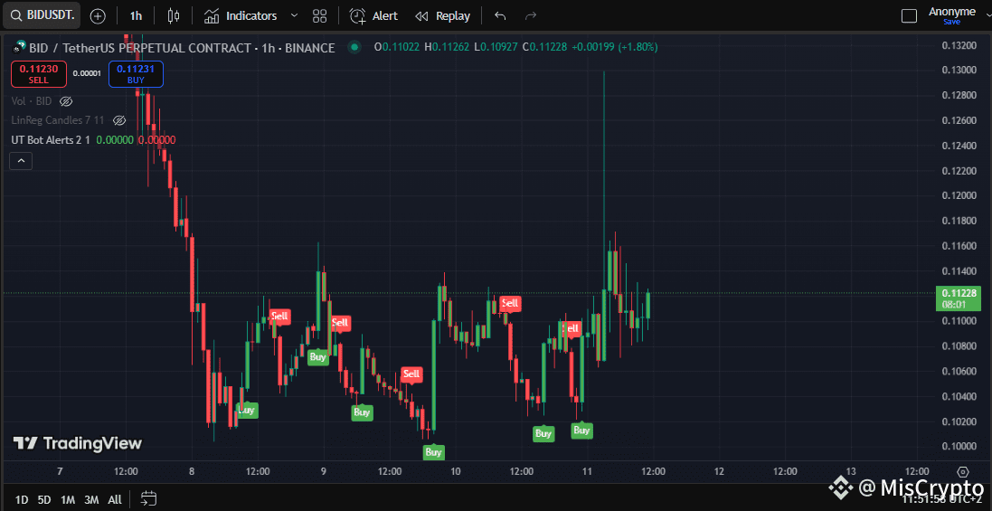Open time axis settings gear icon
Image resolution: width=992 pixels, height=511 pixels.
[x=963, y=472]
